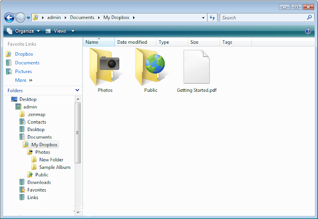Open the Views dropdown arrow
The height and width of the screenshot is (219, 318).
73,31
